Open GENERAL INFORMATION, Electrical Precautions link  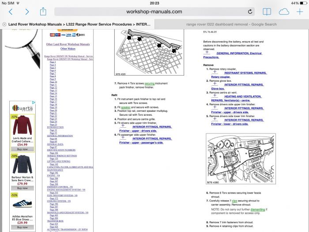tap(233, 55)
